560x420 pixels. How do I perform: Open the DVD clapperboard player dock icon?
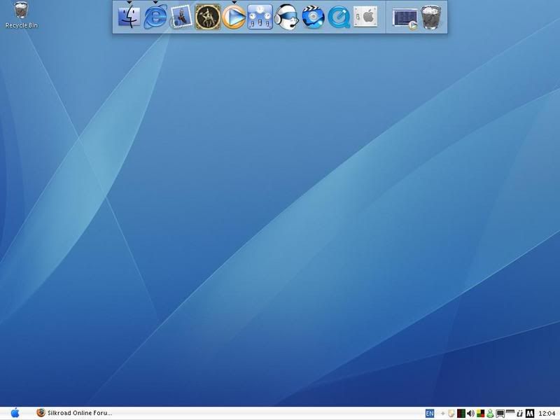pos(313,17)
